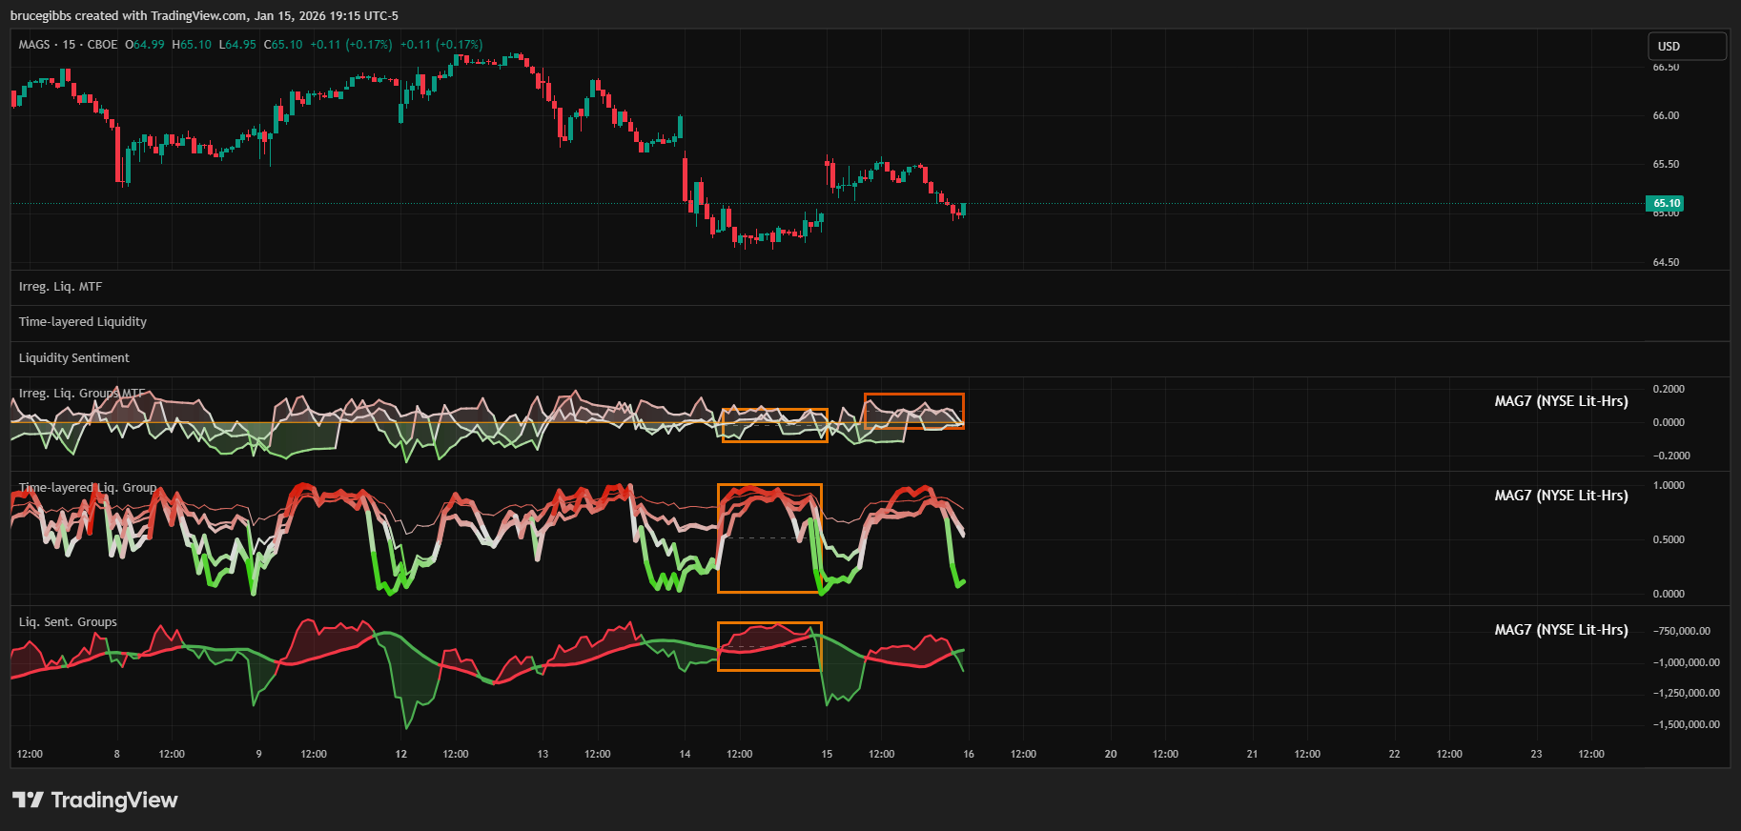Click the MAGS symbol title in legend
Screen dimensions: 1741x831
34,45
